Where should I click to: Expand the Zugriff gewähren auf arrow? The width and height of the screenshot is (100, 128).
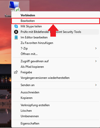[96, 61]
